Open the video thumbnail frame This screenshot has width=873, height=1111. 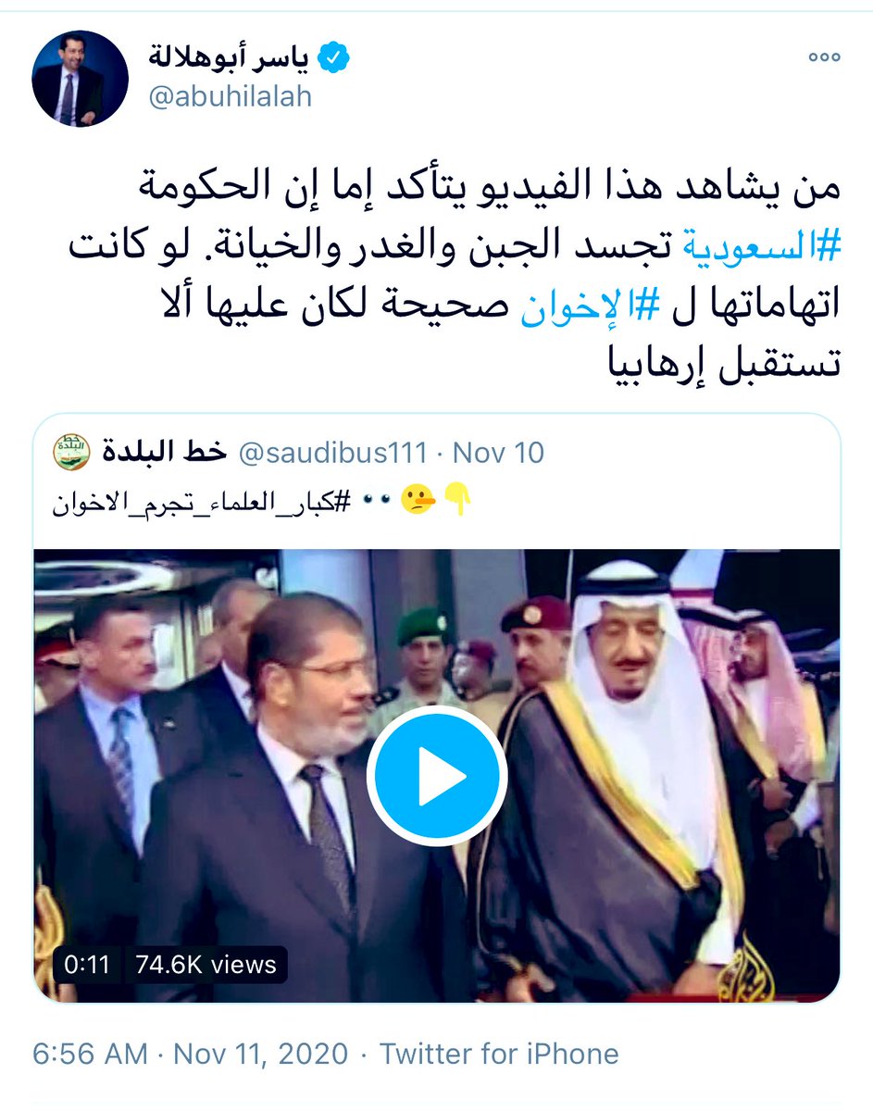[x=437, y=776]
